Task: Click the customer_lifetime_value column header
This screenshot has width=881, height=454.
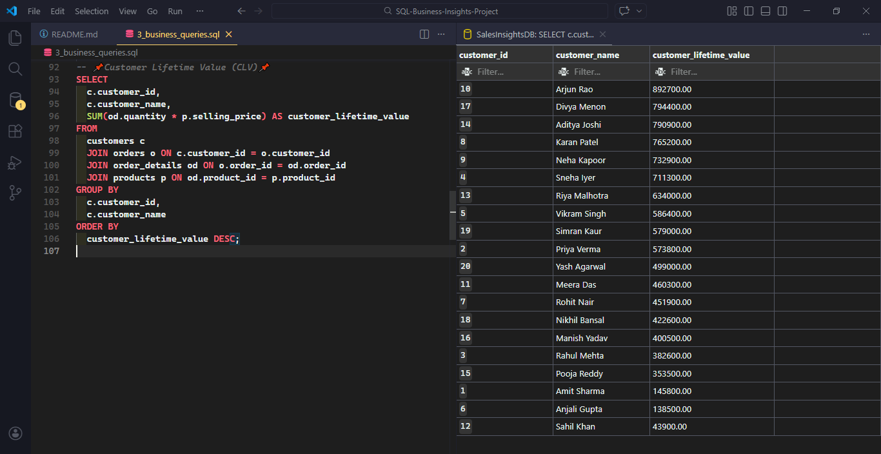Action: 701,55
